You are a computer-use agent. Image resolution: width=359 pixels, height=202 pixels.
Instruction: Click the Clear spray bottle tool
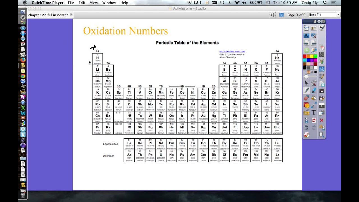pos(306,120)
